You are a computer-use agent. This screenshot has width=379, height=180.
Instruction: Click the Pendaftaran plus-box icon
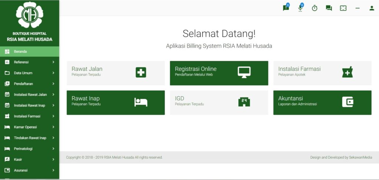pos(7,84)
